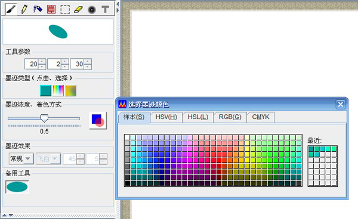This screenshot has height=219, width=358.
Task: Select the paint bucket fill tool
Action: pos(38,9)
